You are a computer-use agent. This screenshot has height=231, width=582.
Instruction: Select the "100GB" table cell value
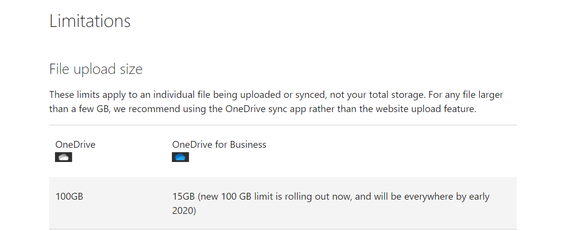coord(69,197)
